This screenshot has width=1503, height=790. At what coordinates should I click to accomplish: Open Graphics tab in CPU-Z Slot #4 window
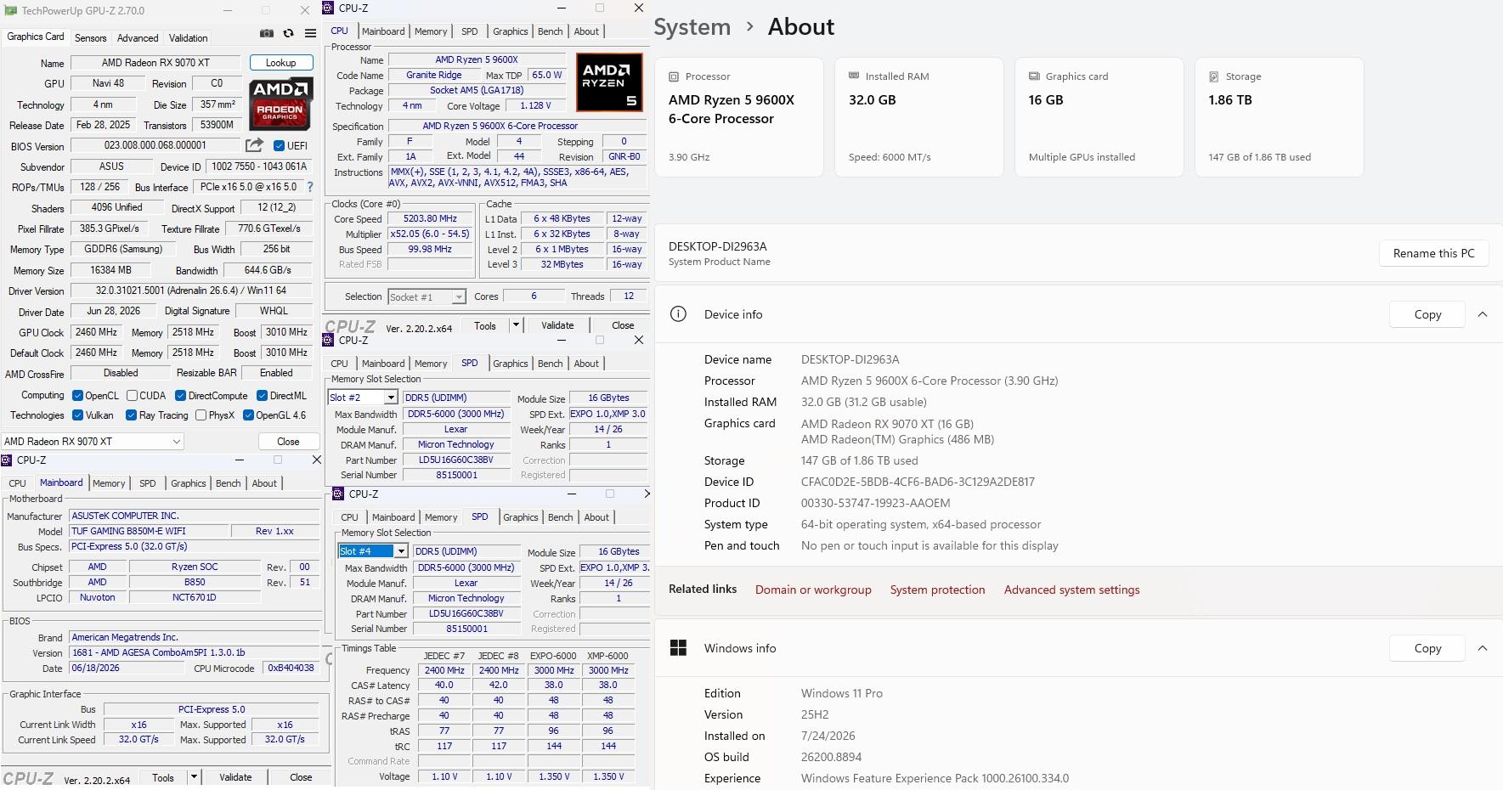pyautogui.click(x=521, y=517)
